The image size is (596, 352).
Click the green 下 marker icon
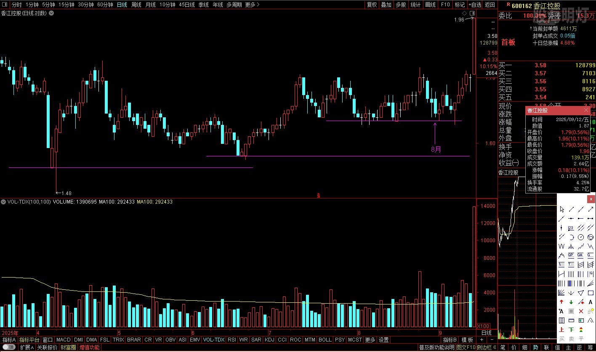(571, 330)
